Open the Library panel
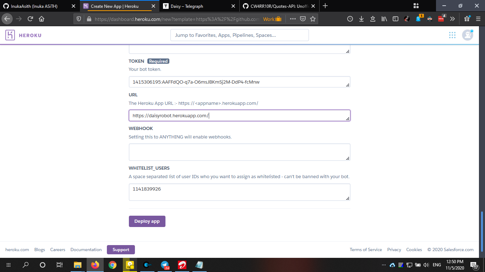 (384, 19)
